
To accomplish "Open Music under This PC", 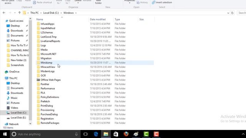I will (x=14, y=98).
